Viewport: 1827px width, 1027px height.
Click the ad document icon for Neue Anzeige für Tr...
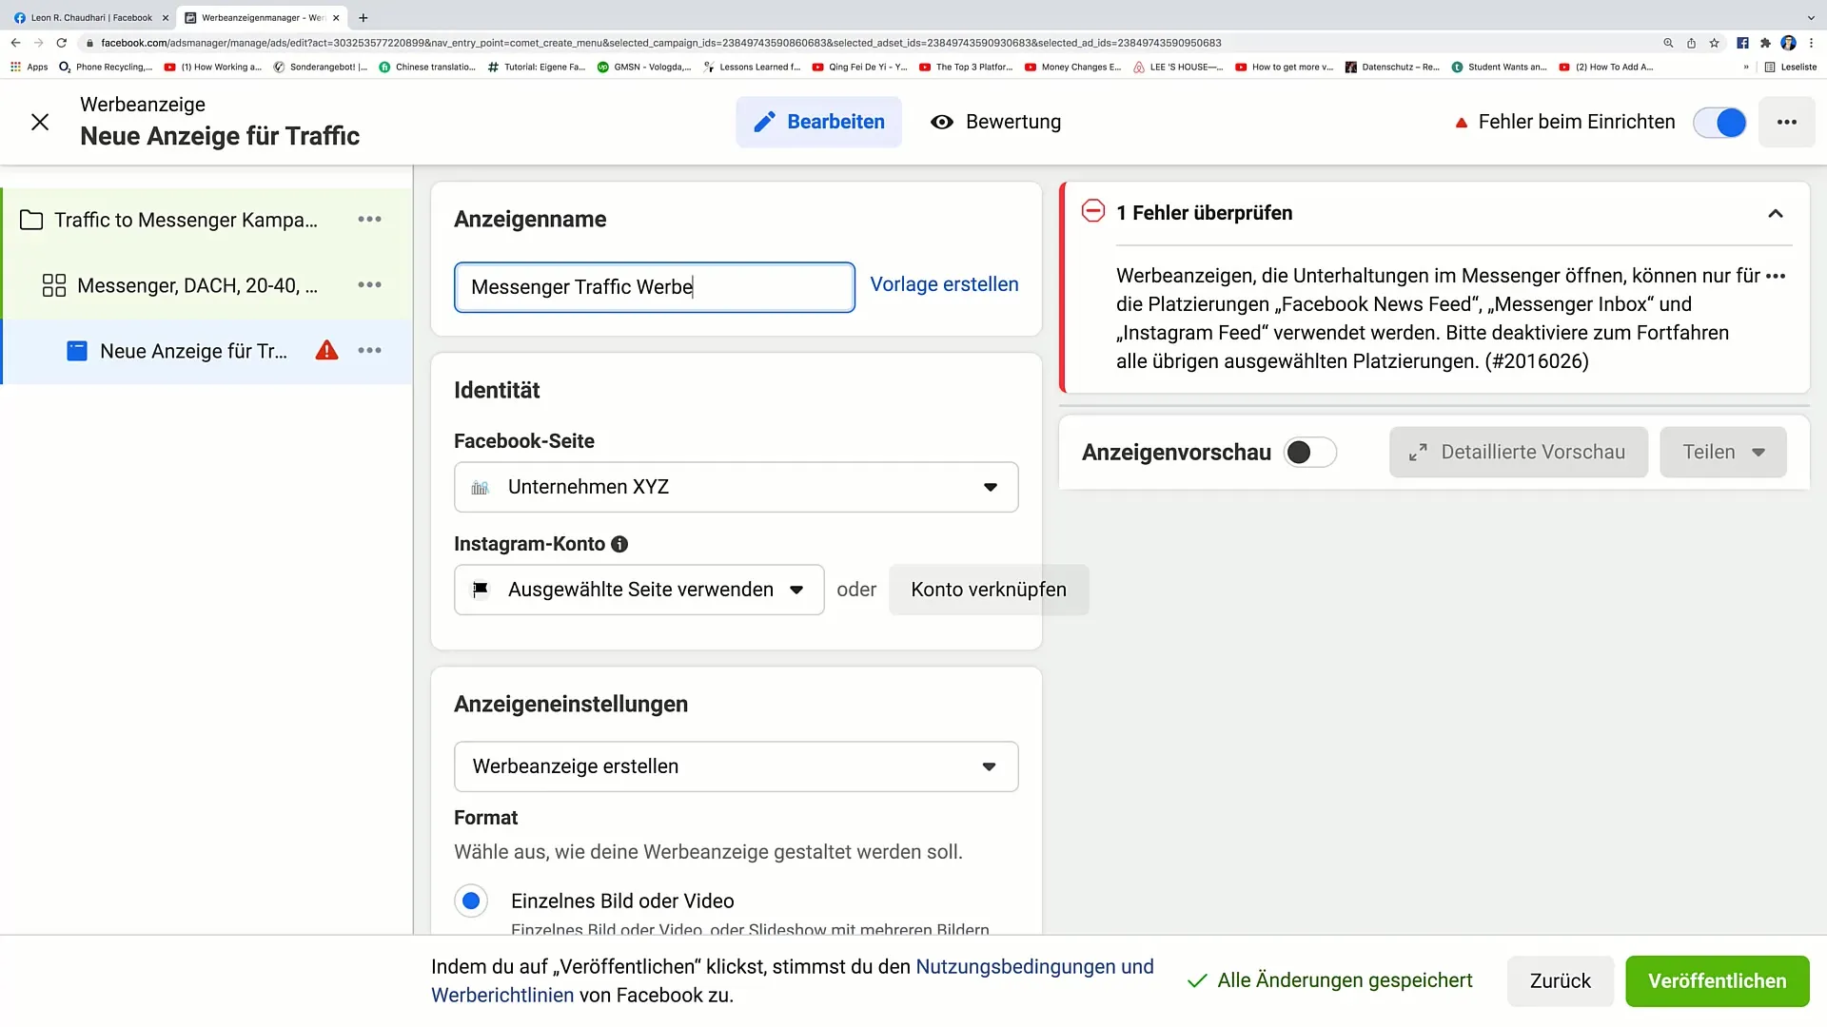(78, 351)
